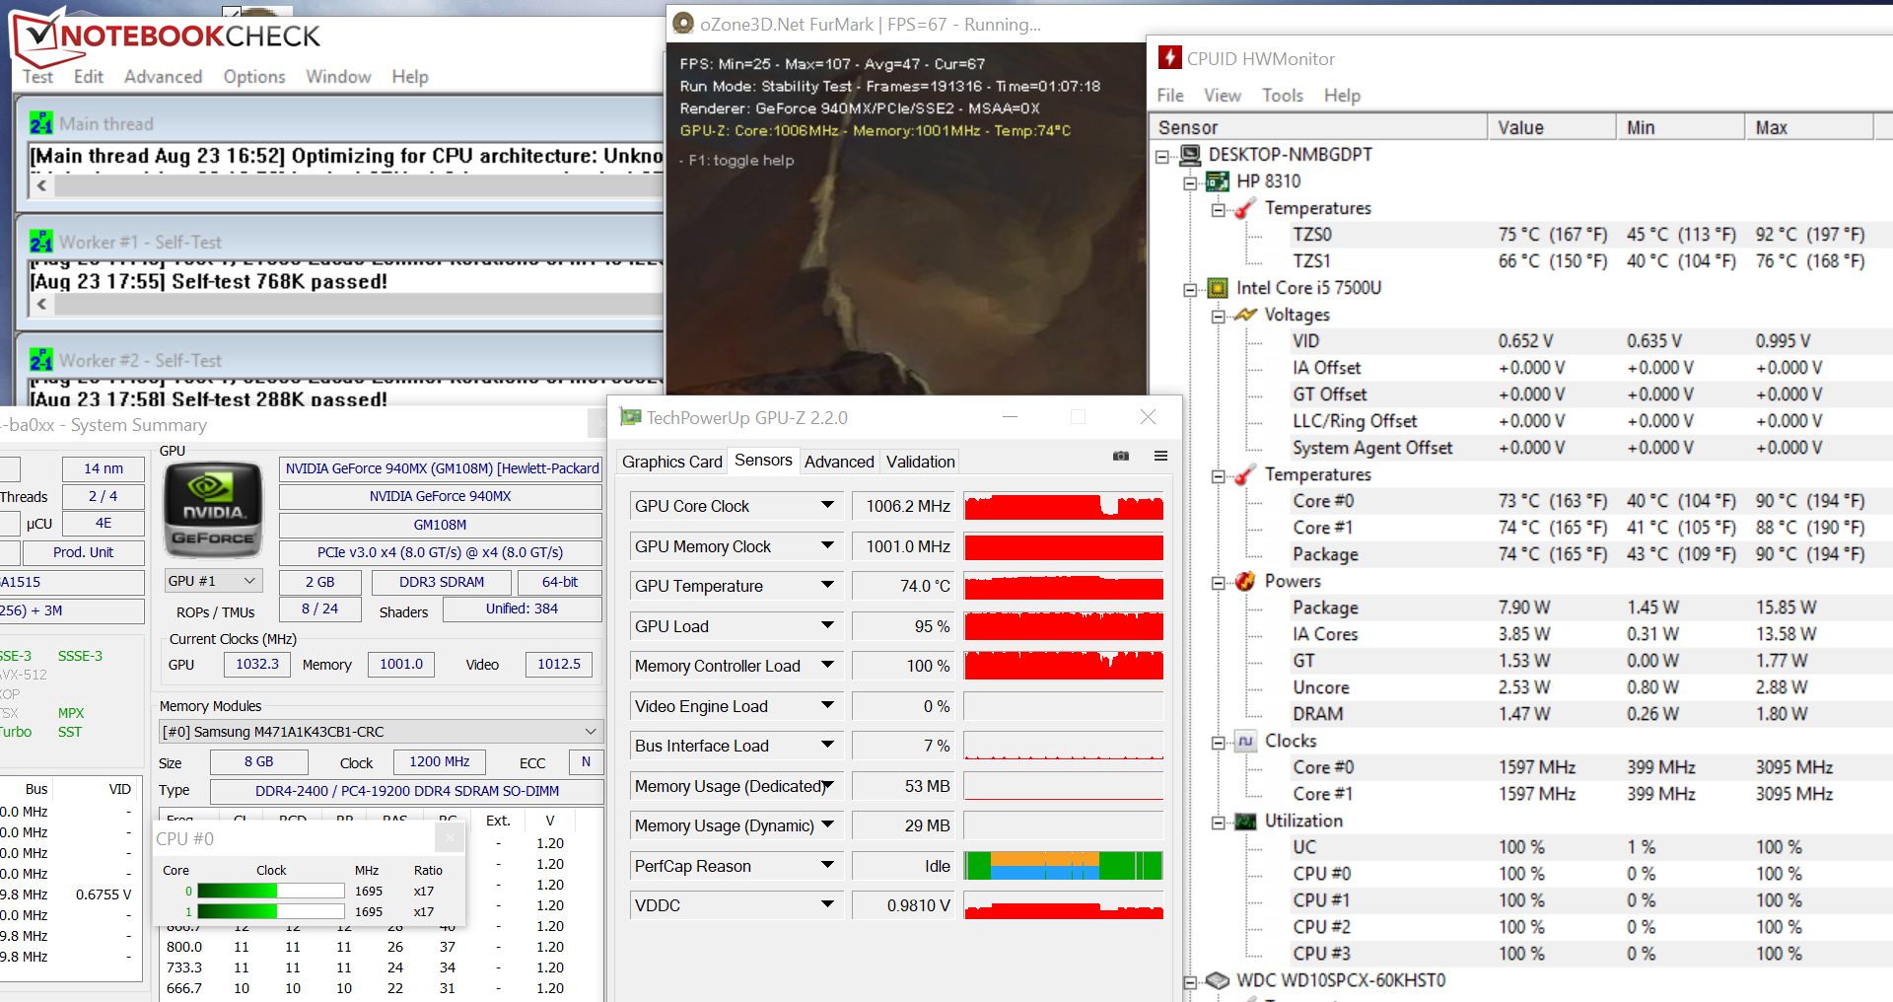The height and width of the screenshot is (1002, 1893).
Task: Open the GPU-Z hamburger menu
Action: tap(1160, 456)
